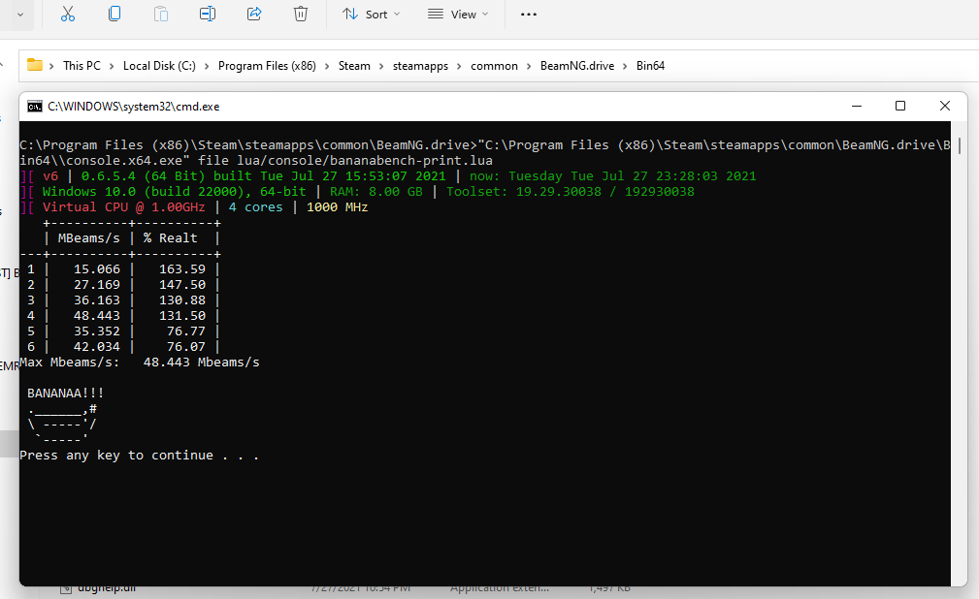Image resolution: width=979 pixels, height=599 pixels.
Task: Click the 'Max Mbeams/s' result line
Action: pos(139,362)
